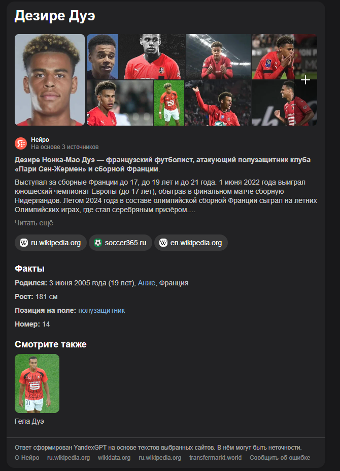The image size is (340, 471).
Task: Open the wikidata.org footer source
Action: pyautogui.click(x=114, y=458)
